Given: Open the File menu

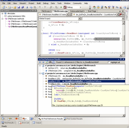Looking at the screenshot, I should pos(3,3).
